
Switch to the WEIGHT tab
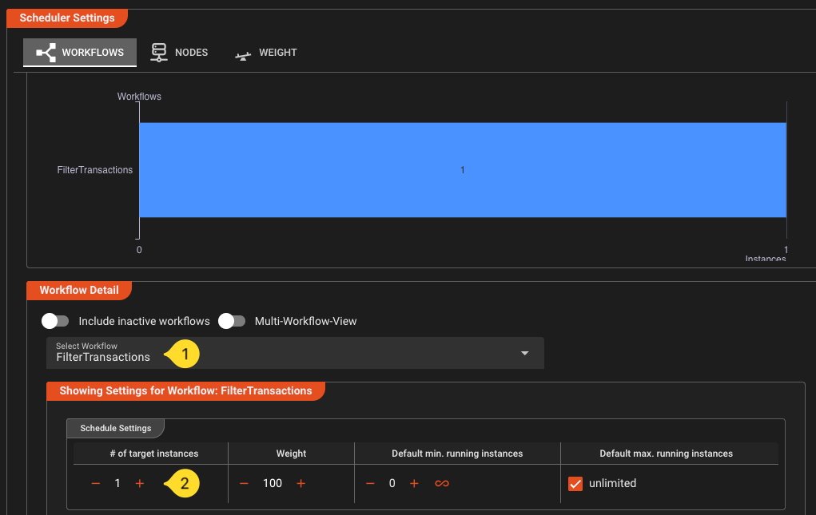pyautogui.click(x=277, y=53)
